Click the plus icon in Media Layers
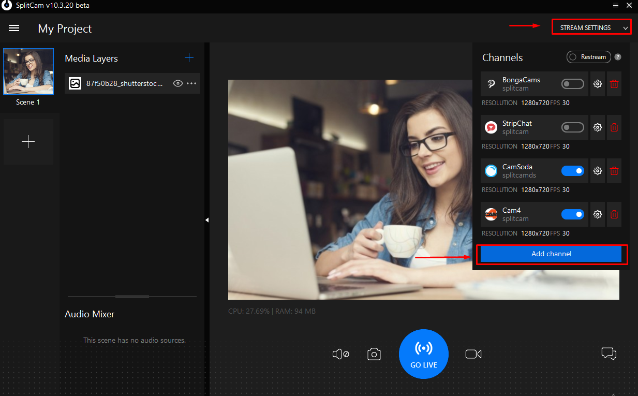 [x=189, y=58]
